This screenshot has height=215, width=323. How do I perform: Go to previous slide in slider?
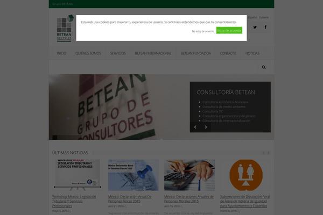point(195,127)
